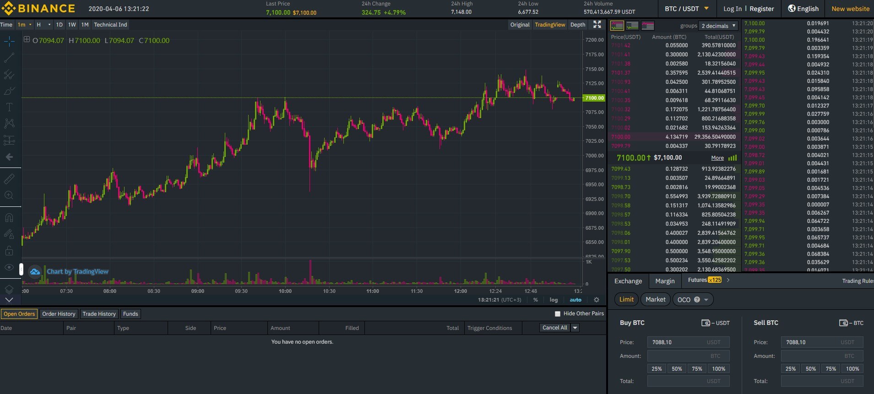874x394 pixels.
Task: Activate the zoom in tool
Action: coord(9,195)
